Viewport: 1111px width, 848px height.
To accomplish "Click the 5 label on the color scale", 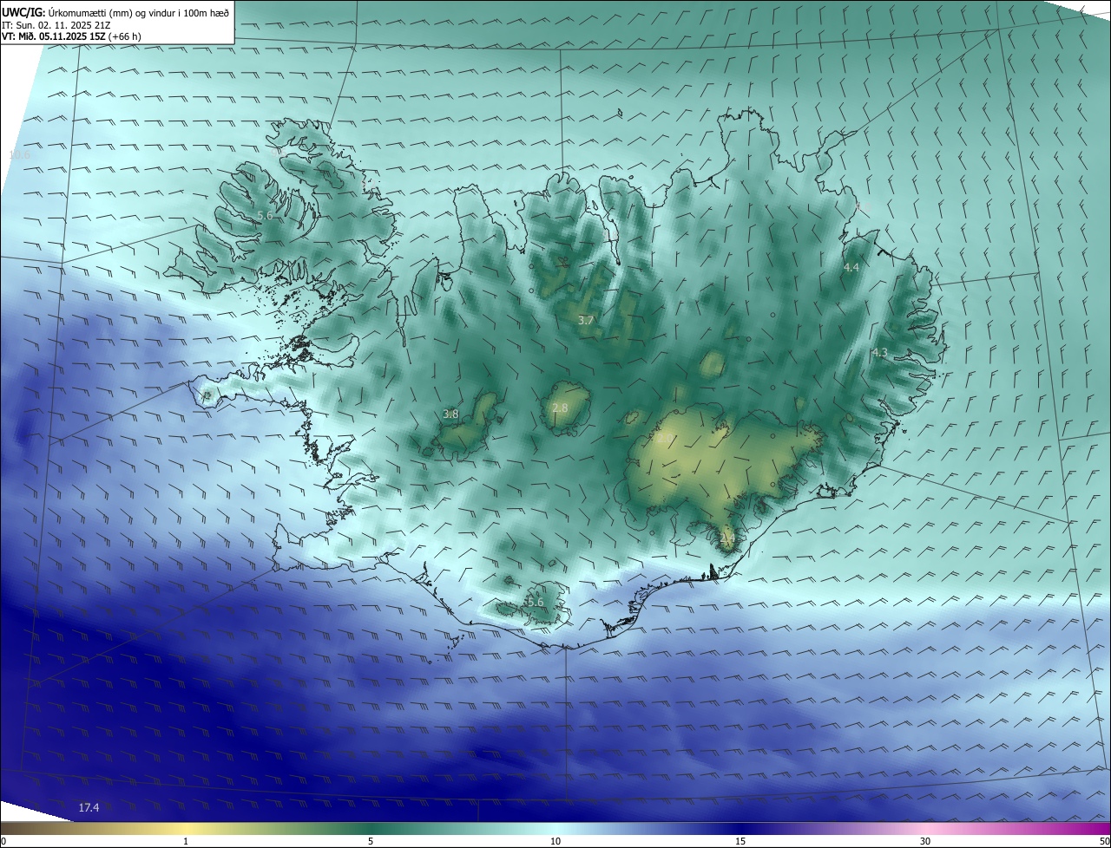I will point(371,842).
